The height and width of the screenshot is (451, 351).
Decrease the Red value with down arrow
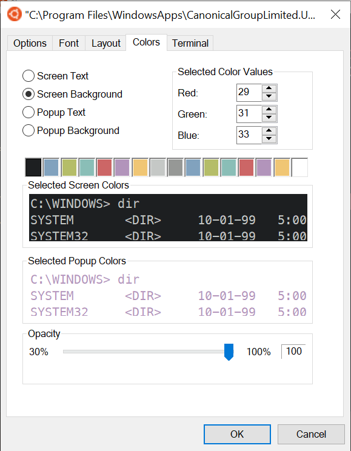[269, 96]
